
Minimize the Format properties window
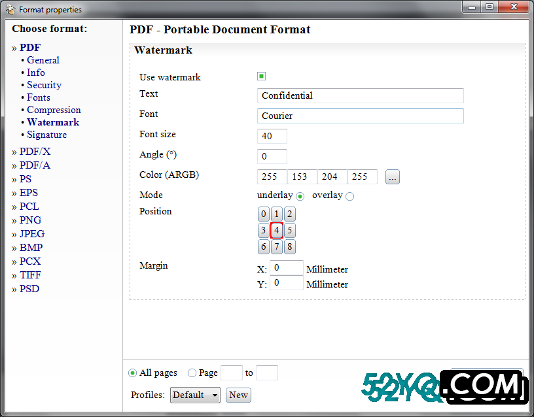(472, 7)
